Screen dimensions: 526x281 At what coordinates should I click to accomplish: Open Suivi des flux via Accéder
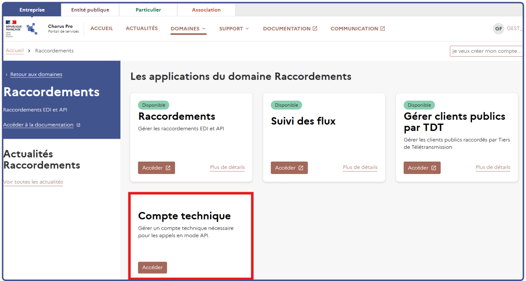pyautogui.click(x=289, y=168)
